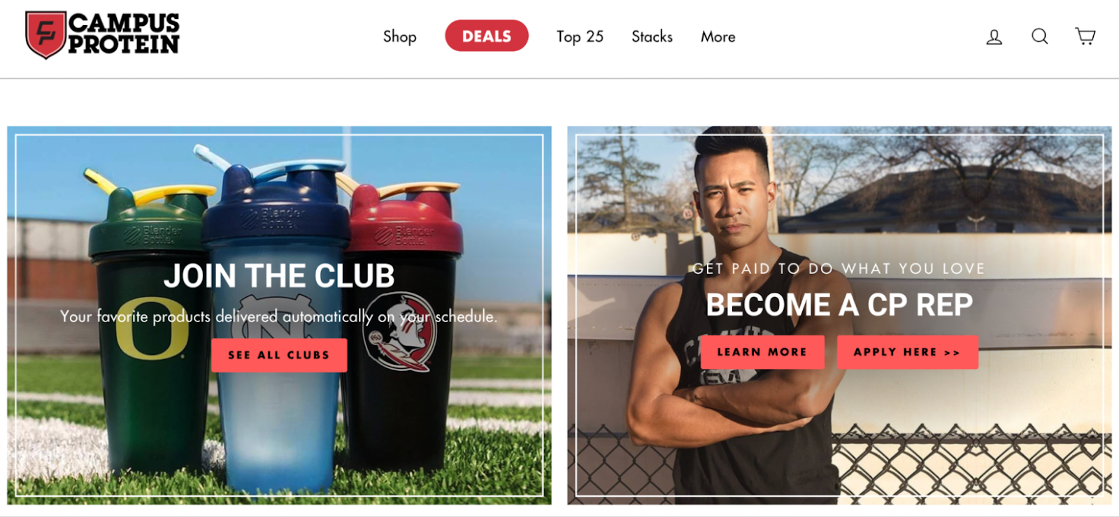
Task: Click the LEARN MORE button
Action: pyautogui.click(x=762, y=352)
